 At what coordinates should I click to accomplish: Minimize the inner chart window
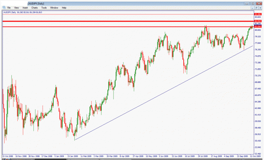coord(252,8)
